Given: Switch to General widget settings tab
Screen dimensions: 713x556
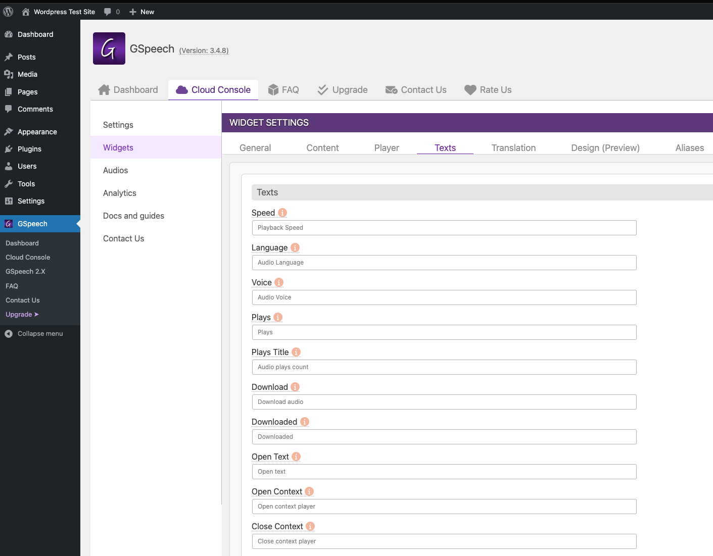Looking at the screenshot, I should tap(255, 148).
